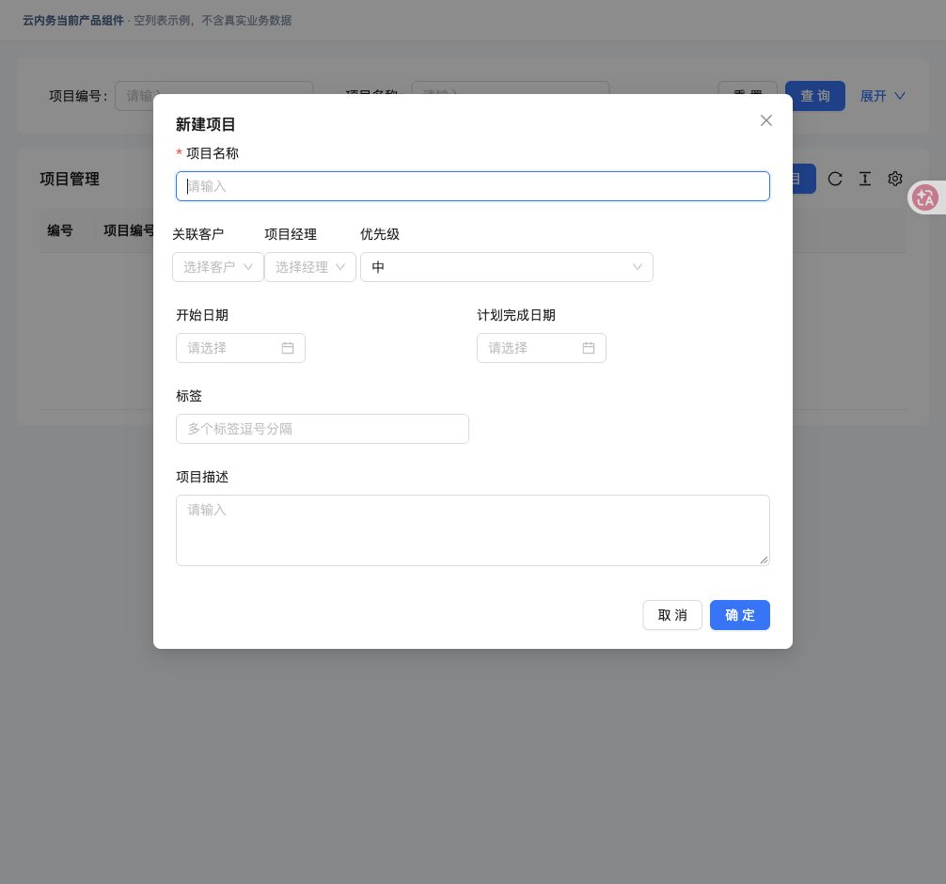Click the 编号 column header
Image resolution: width=946 pixels, height=884 pixels.
(x=60, y=230)
